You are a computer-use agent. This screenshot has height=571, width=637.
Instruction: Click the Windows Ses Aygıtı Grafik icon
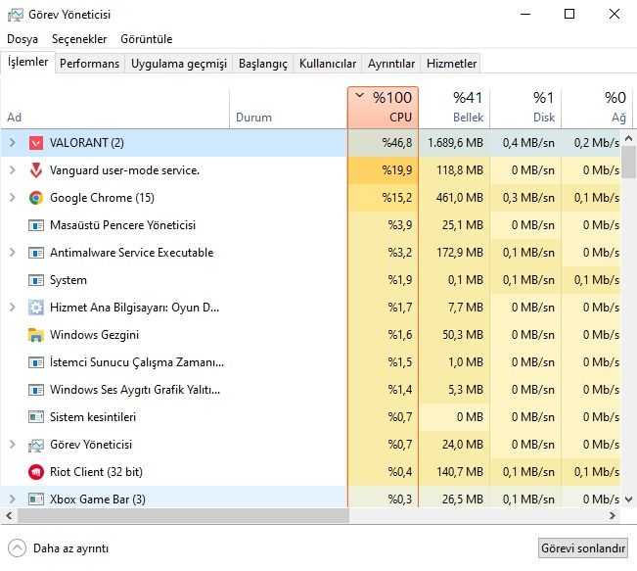pyautogui.click(x=36, y=390)
